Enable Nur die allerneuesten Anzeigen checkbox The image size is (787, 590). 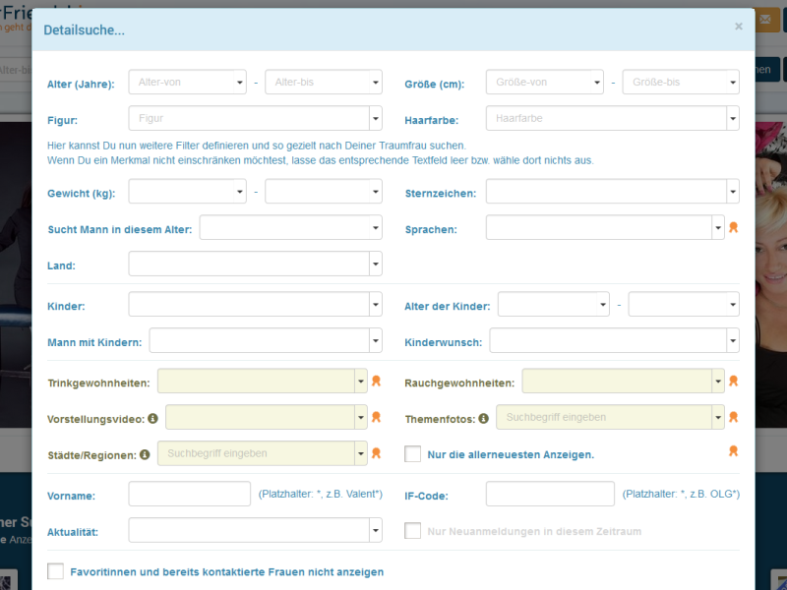pos(413,454)
